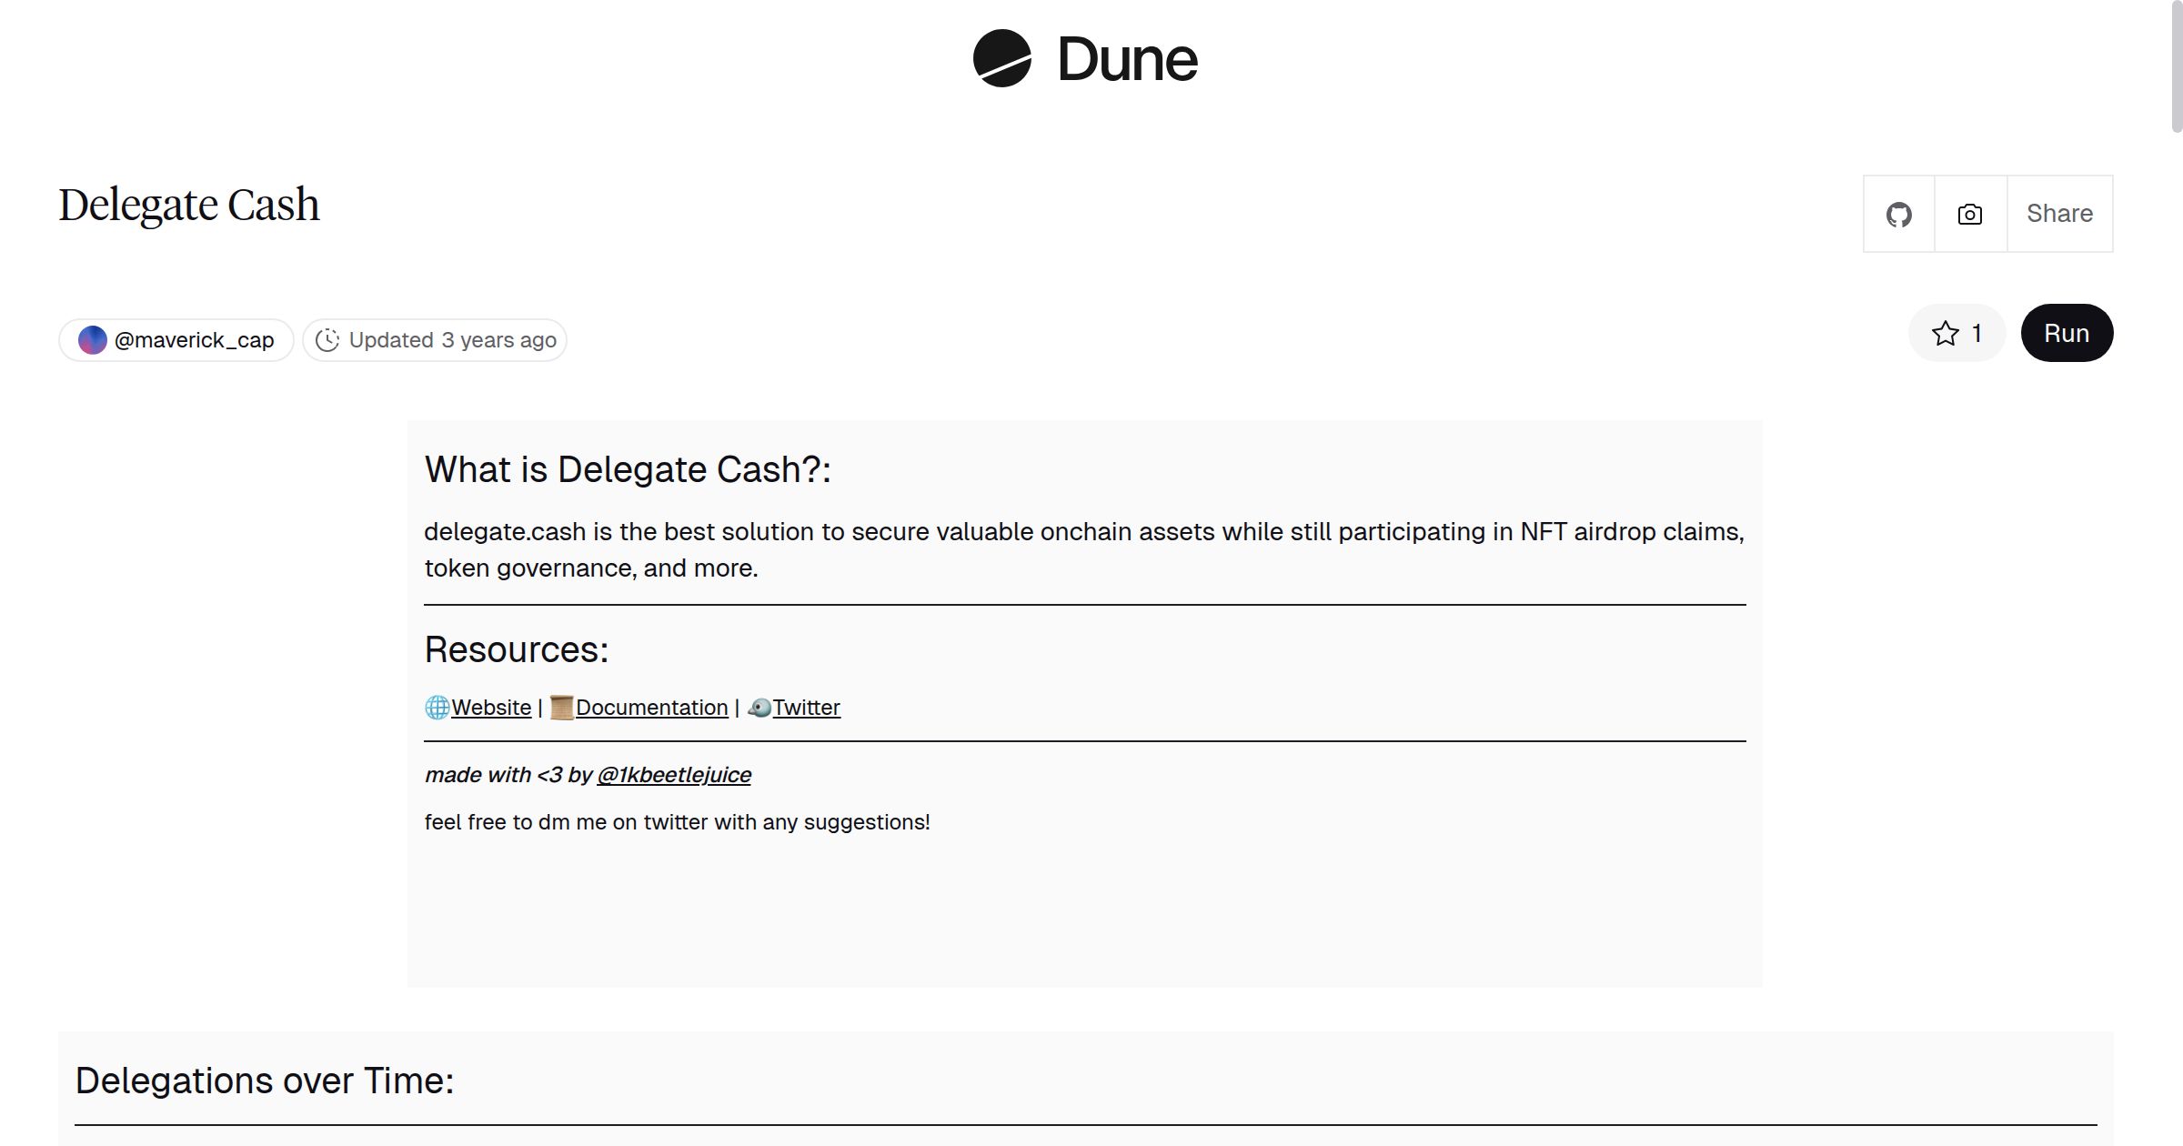Open the Documentation hyperlink
The width and height of the screenshot is (2183, 1146).
(651, 707)
